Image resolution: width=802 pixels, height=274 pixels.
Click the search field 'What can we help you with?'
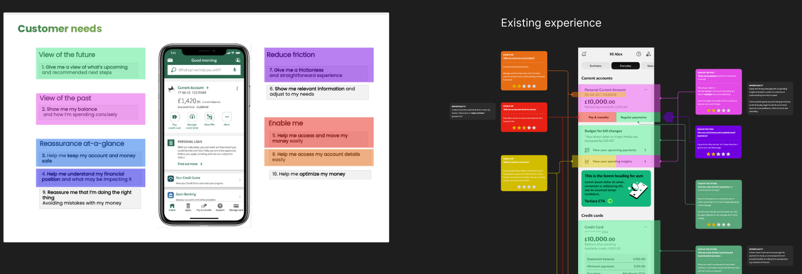point(204,70)
